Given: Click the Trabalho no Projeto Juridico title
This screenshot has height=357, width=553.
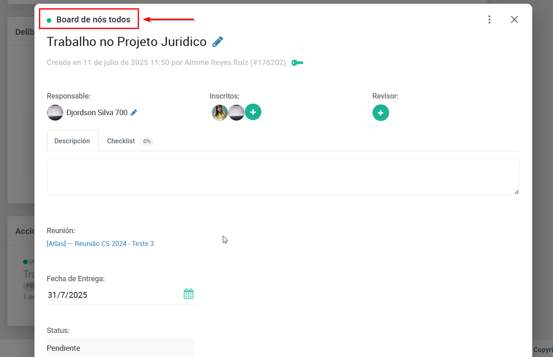Looking at the screenshot, I should point(127,42).
